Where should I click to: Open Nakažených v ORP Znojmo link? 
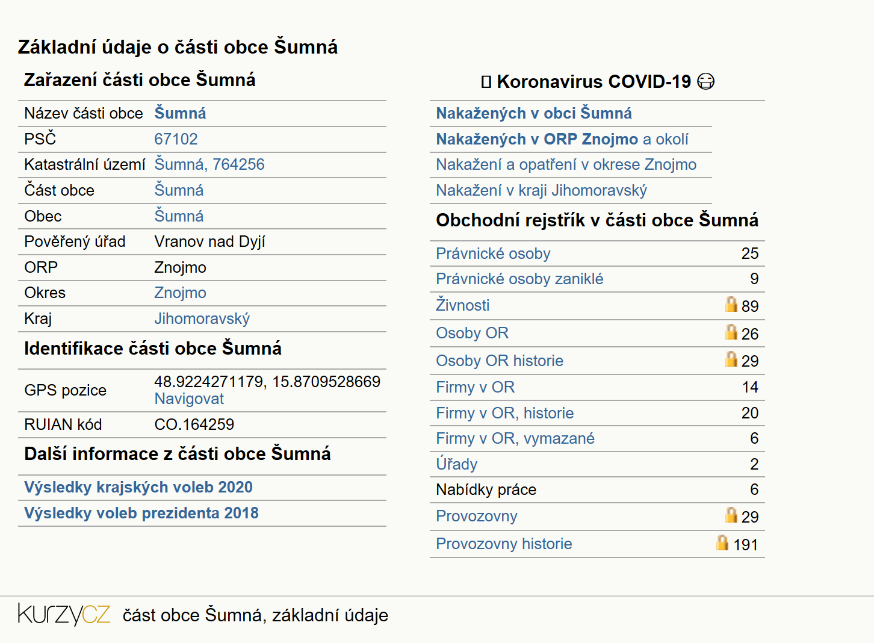[x=537, y=139]
